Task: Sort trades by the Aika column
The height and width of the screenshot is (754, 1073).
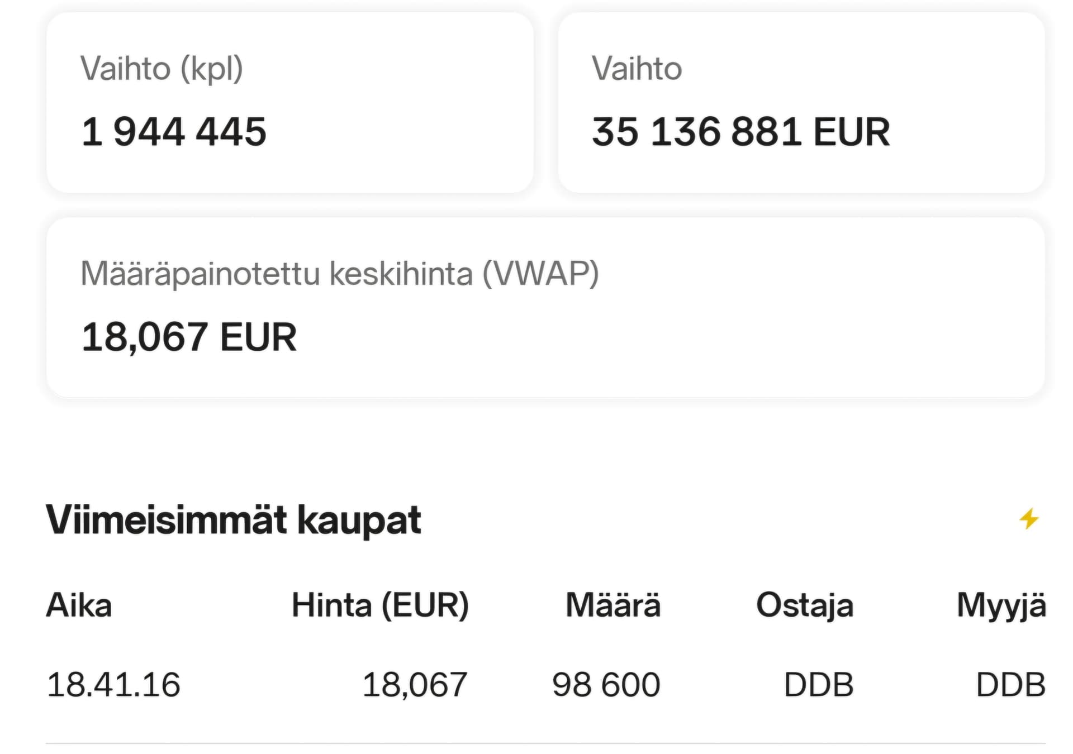Action: point(79,605)
